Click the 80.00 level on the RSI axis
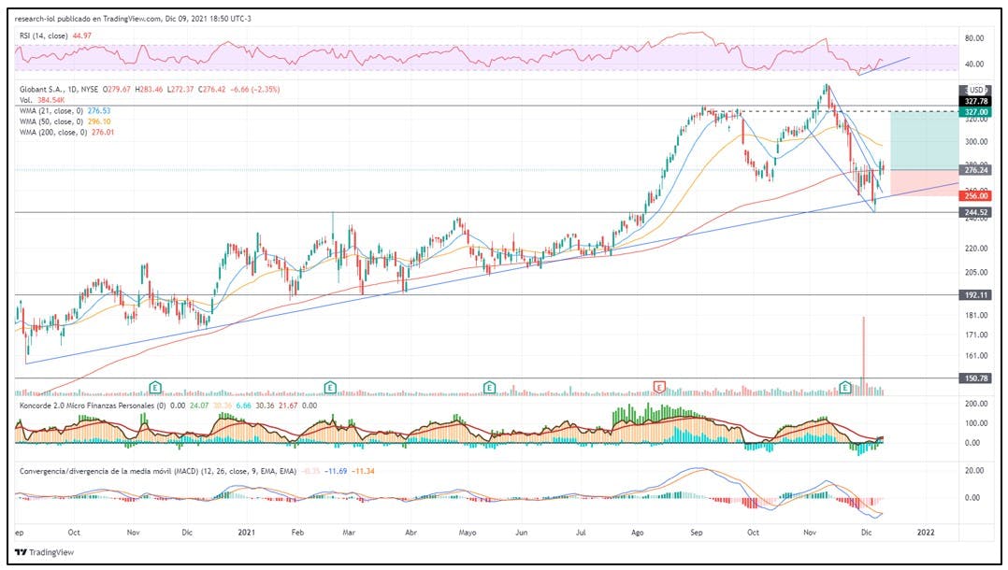 click(x=974, y=38)
